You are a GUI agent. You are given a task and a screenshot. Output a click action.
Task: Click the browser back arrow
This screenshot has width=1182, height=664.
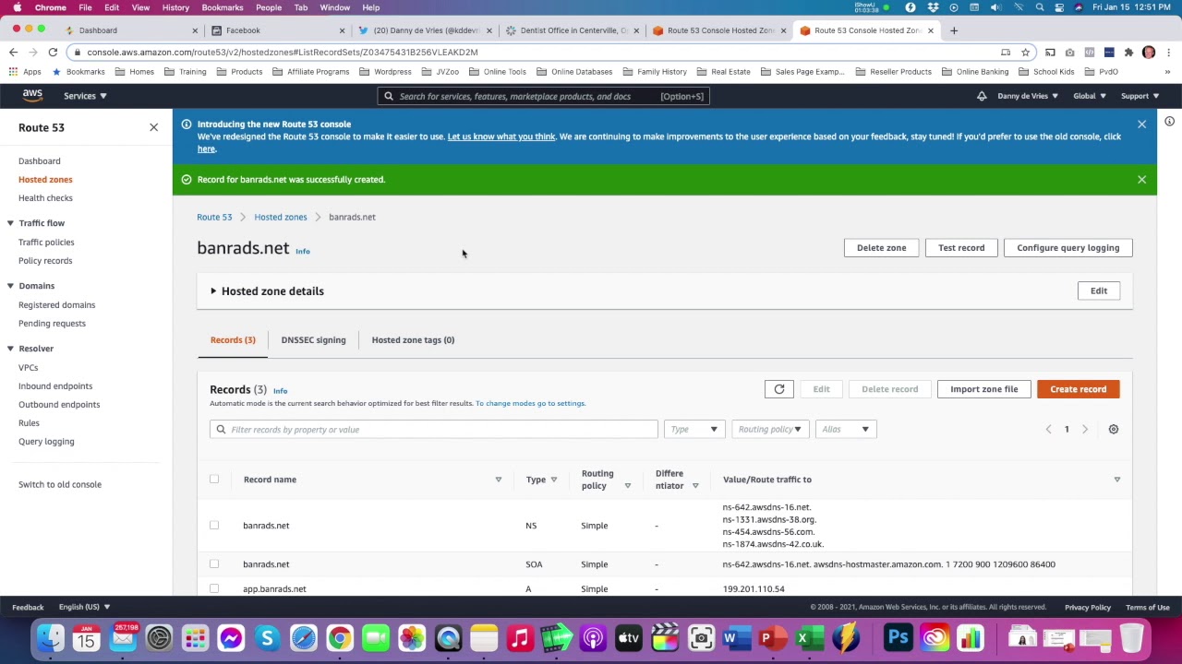(x=14, y=52)
